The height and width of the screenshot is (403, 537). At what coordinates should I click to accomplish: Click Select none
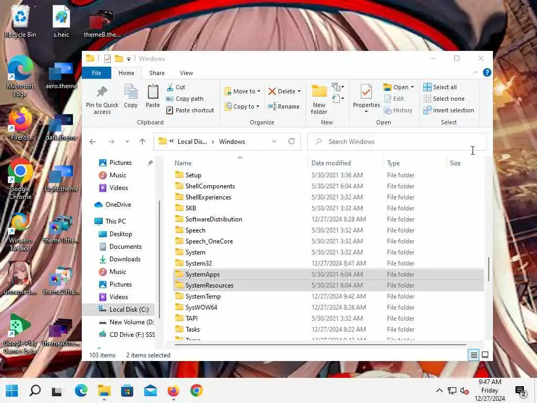point(444,99)
